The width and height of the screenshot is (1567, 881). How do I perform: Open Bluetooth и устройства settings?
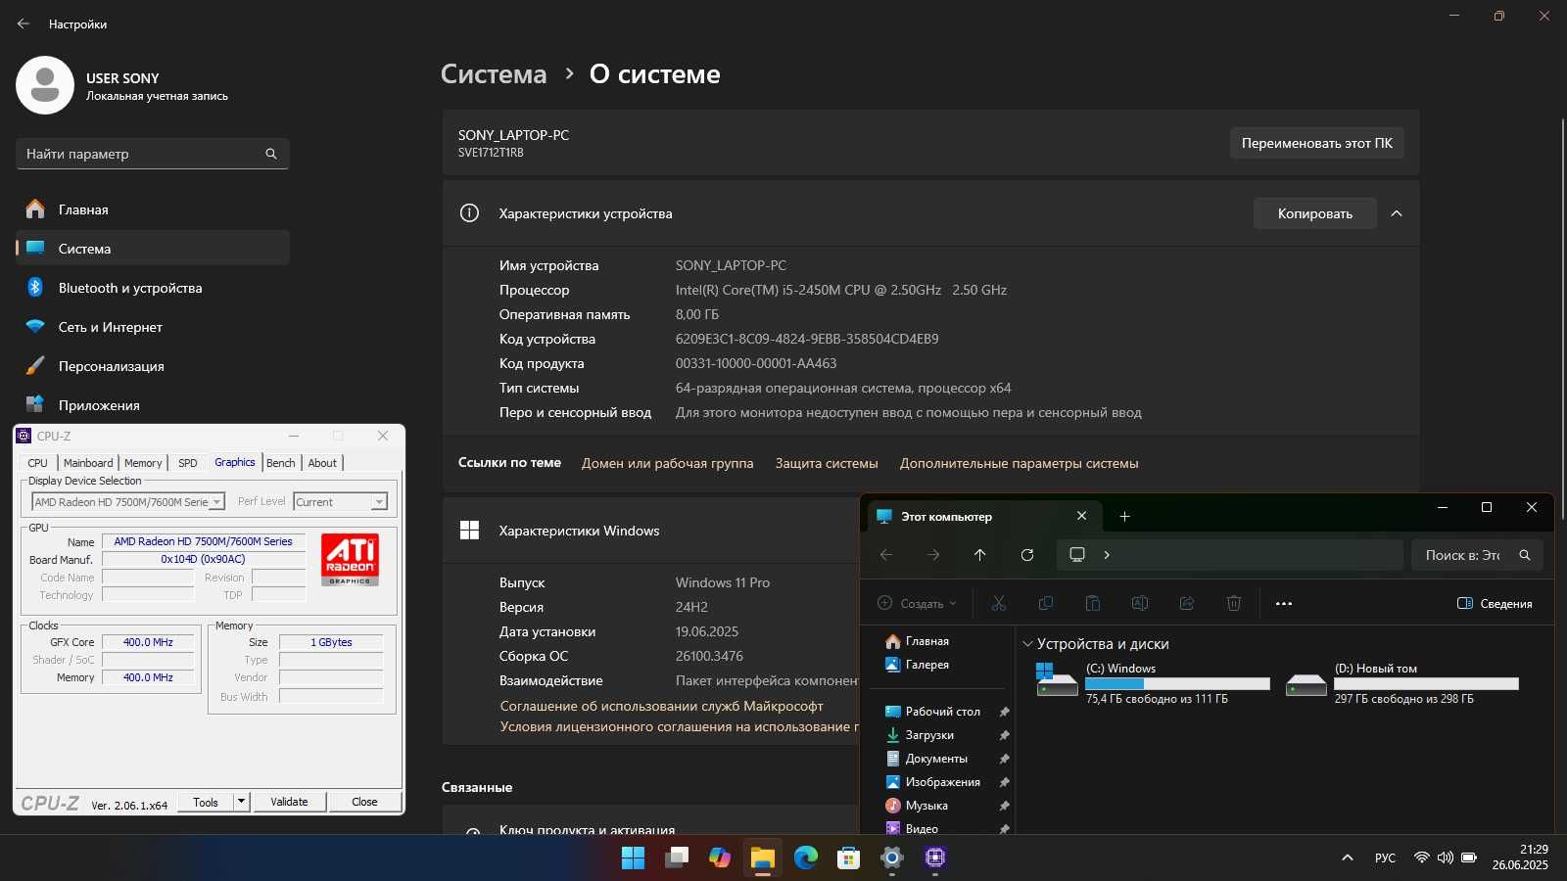(x=153, y=288)
